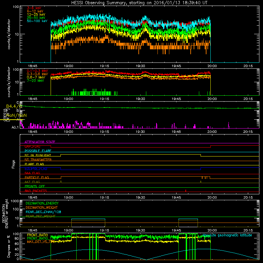
Task: Click 19:45 tick label under MeV panel
Action: point(176,99)
